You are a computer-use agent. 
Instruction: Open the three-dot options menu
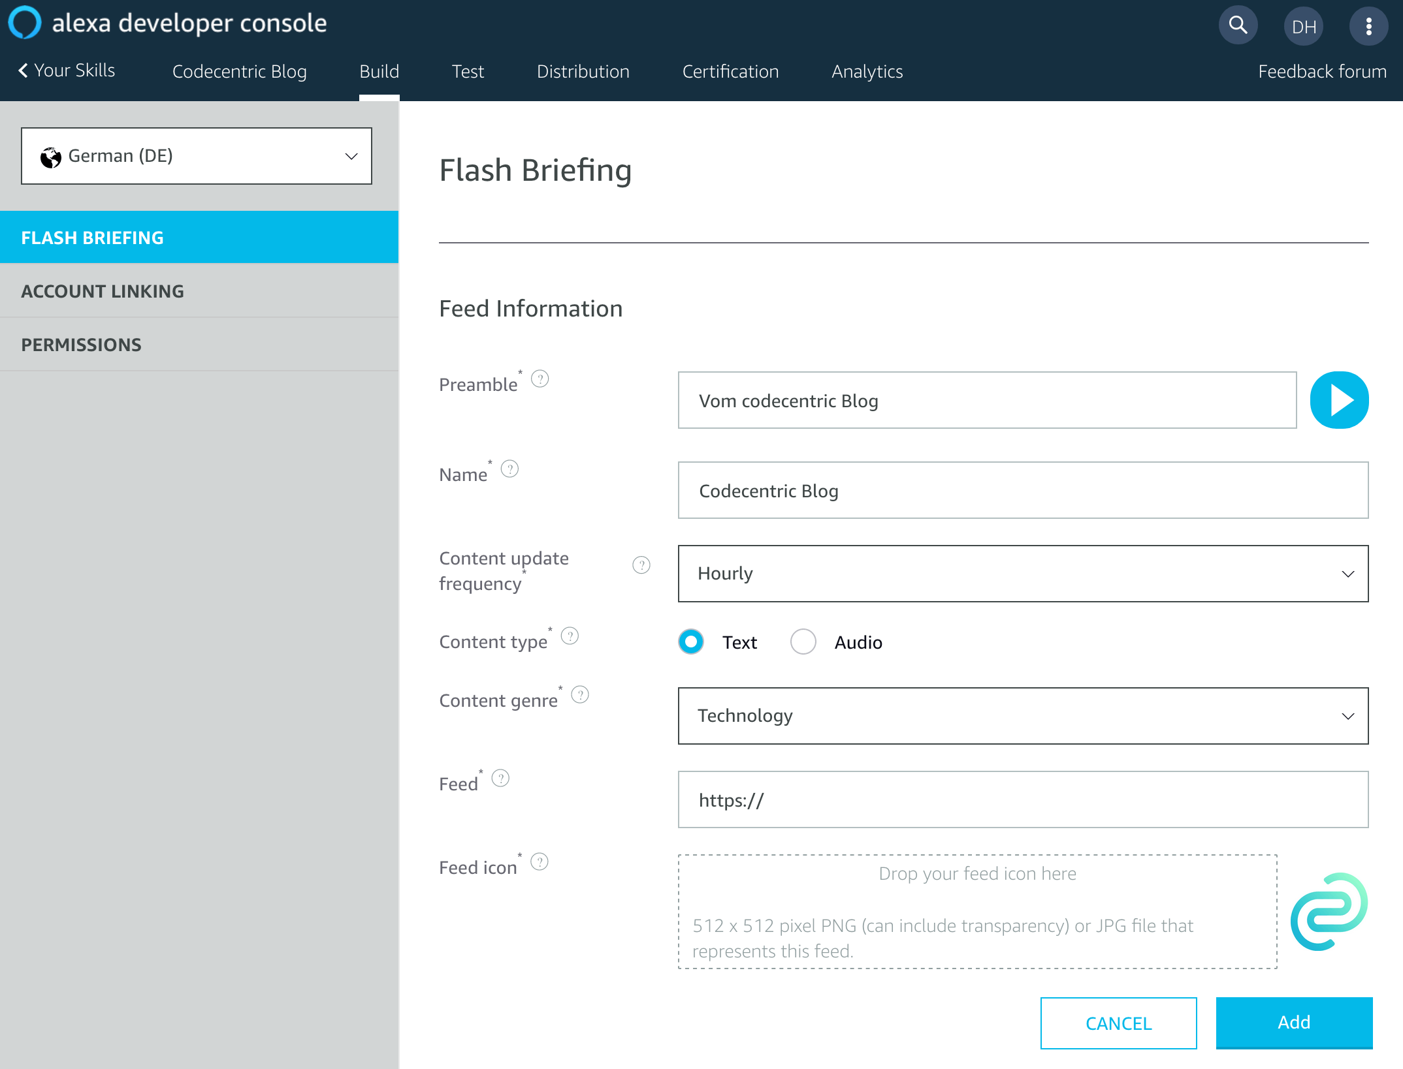coord(1368,26)
